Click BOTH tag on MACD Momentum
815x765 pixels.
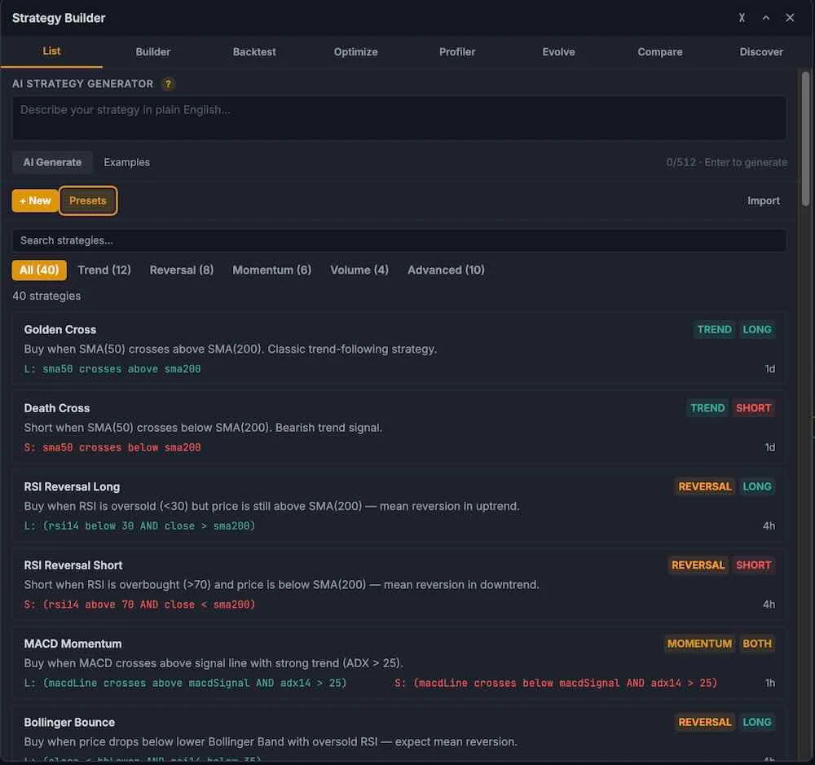point(757,644)
